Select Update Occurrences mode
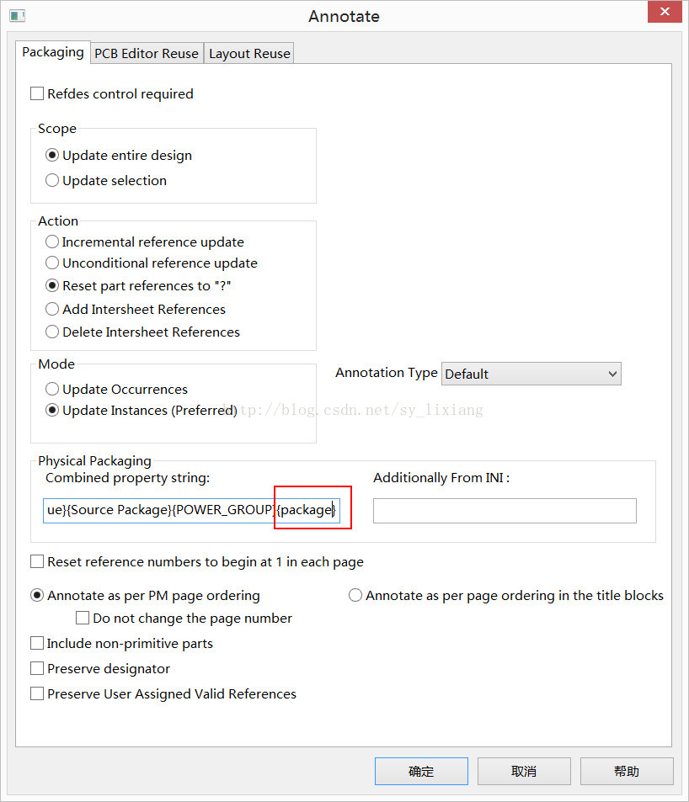Image resolution: width=689 pixels, height=802 pixels. click(53, 389)
